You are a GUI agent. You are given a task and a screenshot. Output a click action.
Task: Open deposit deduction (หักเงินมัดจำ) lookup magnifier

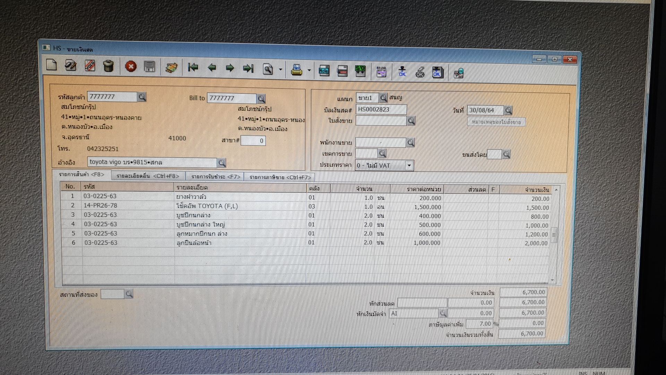443,314
